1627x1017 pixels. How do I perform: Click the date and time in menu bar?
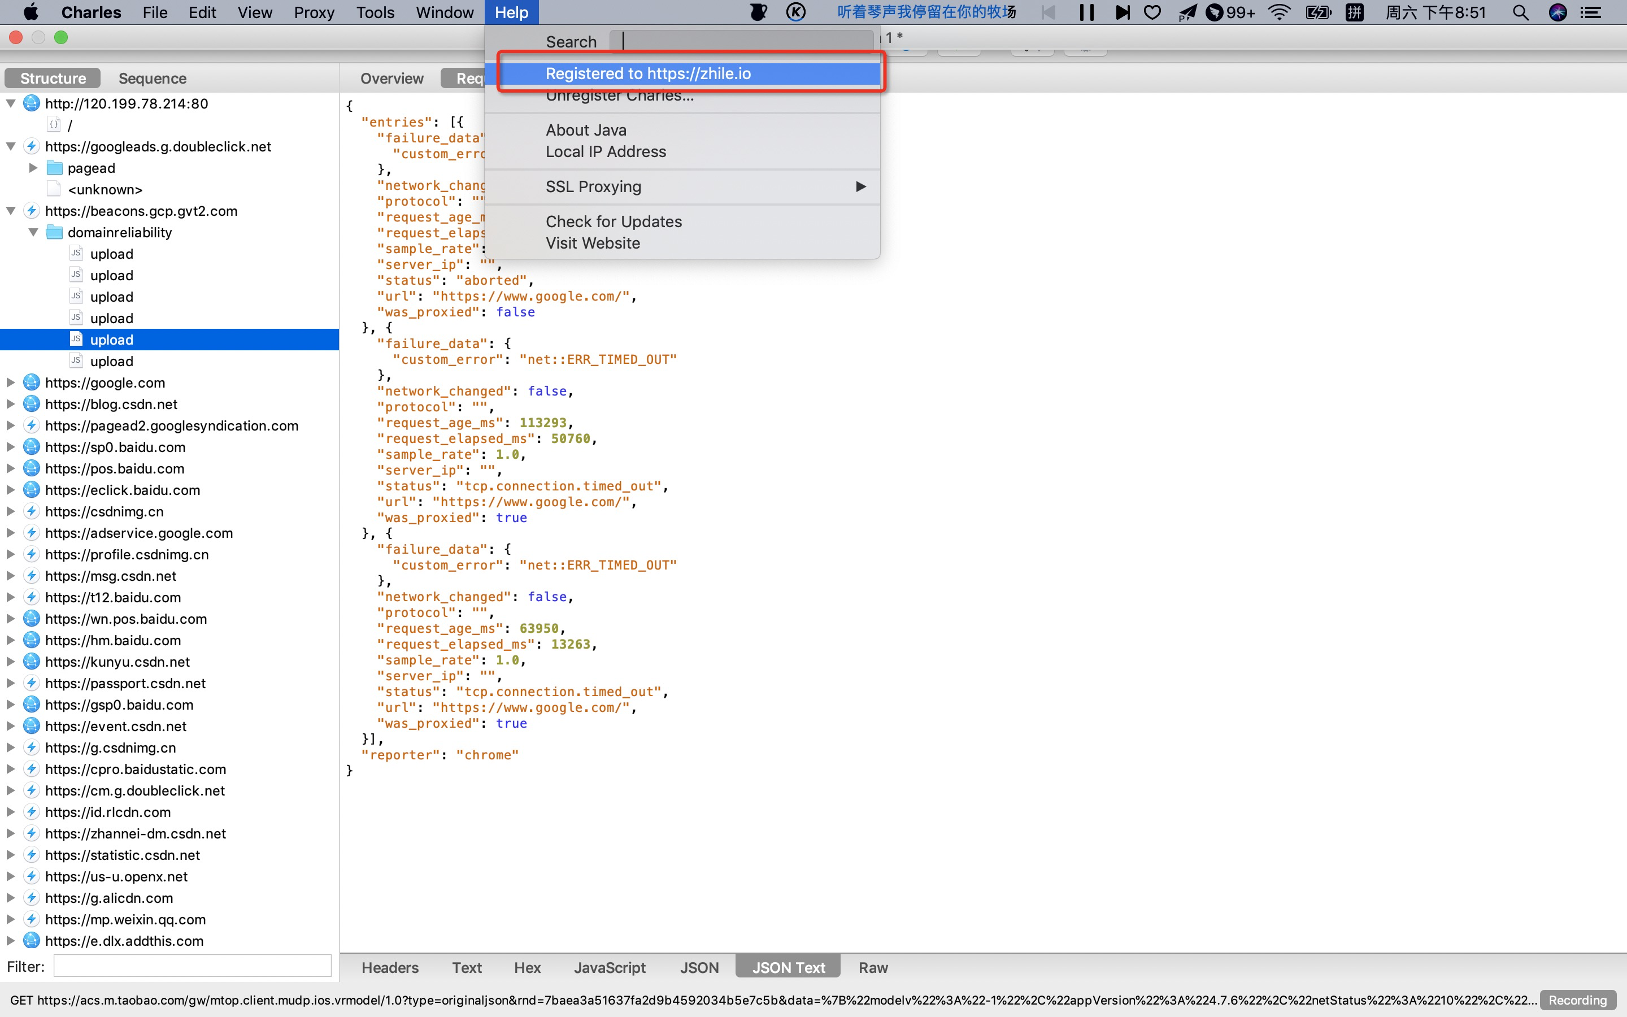pyautogui.click(x=1435, y=12)
